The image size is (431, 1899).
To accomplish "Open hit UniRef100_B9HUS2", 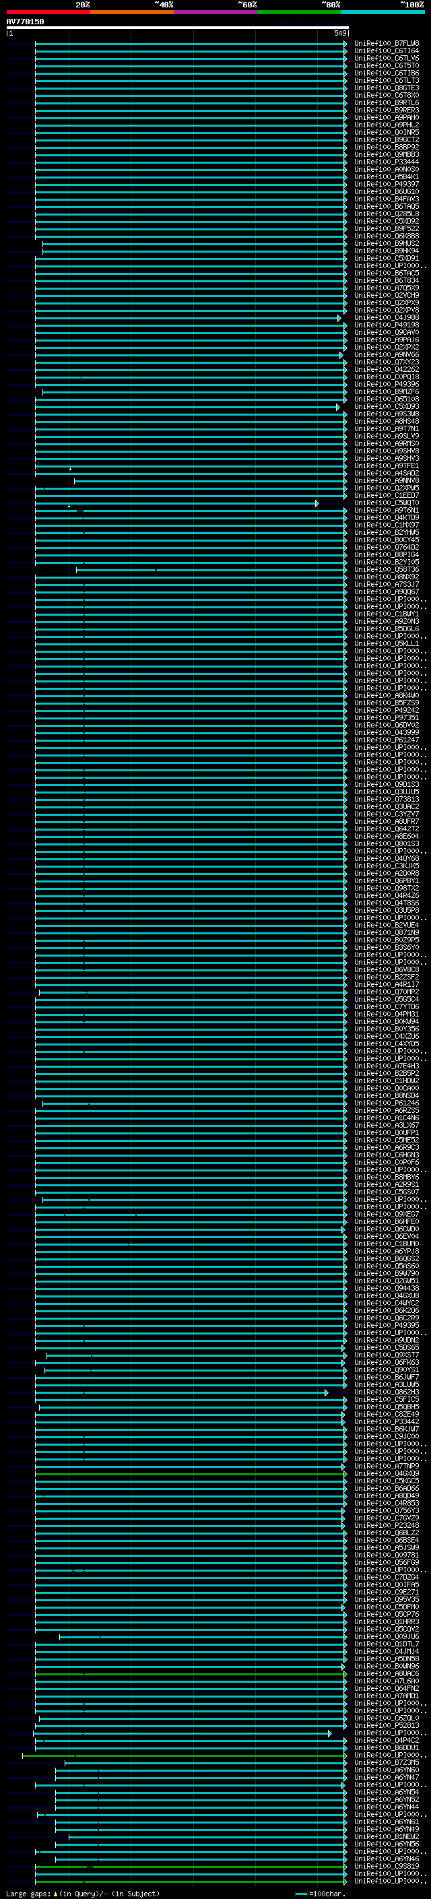I will (x=387, y=243).
